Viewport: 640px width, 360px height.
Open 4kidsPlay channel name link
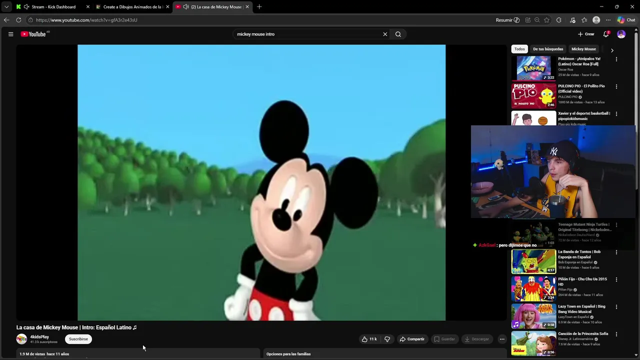point(39,337)
